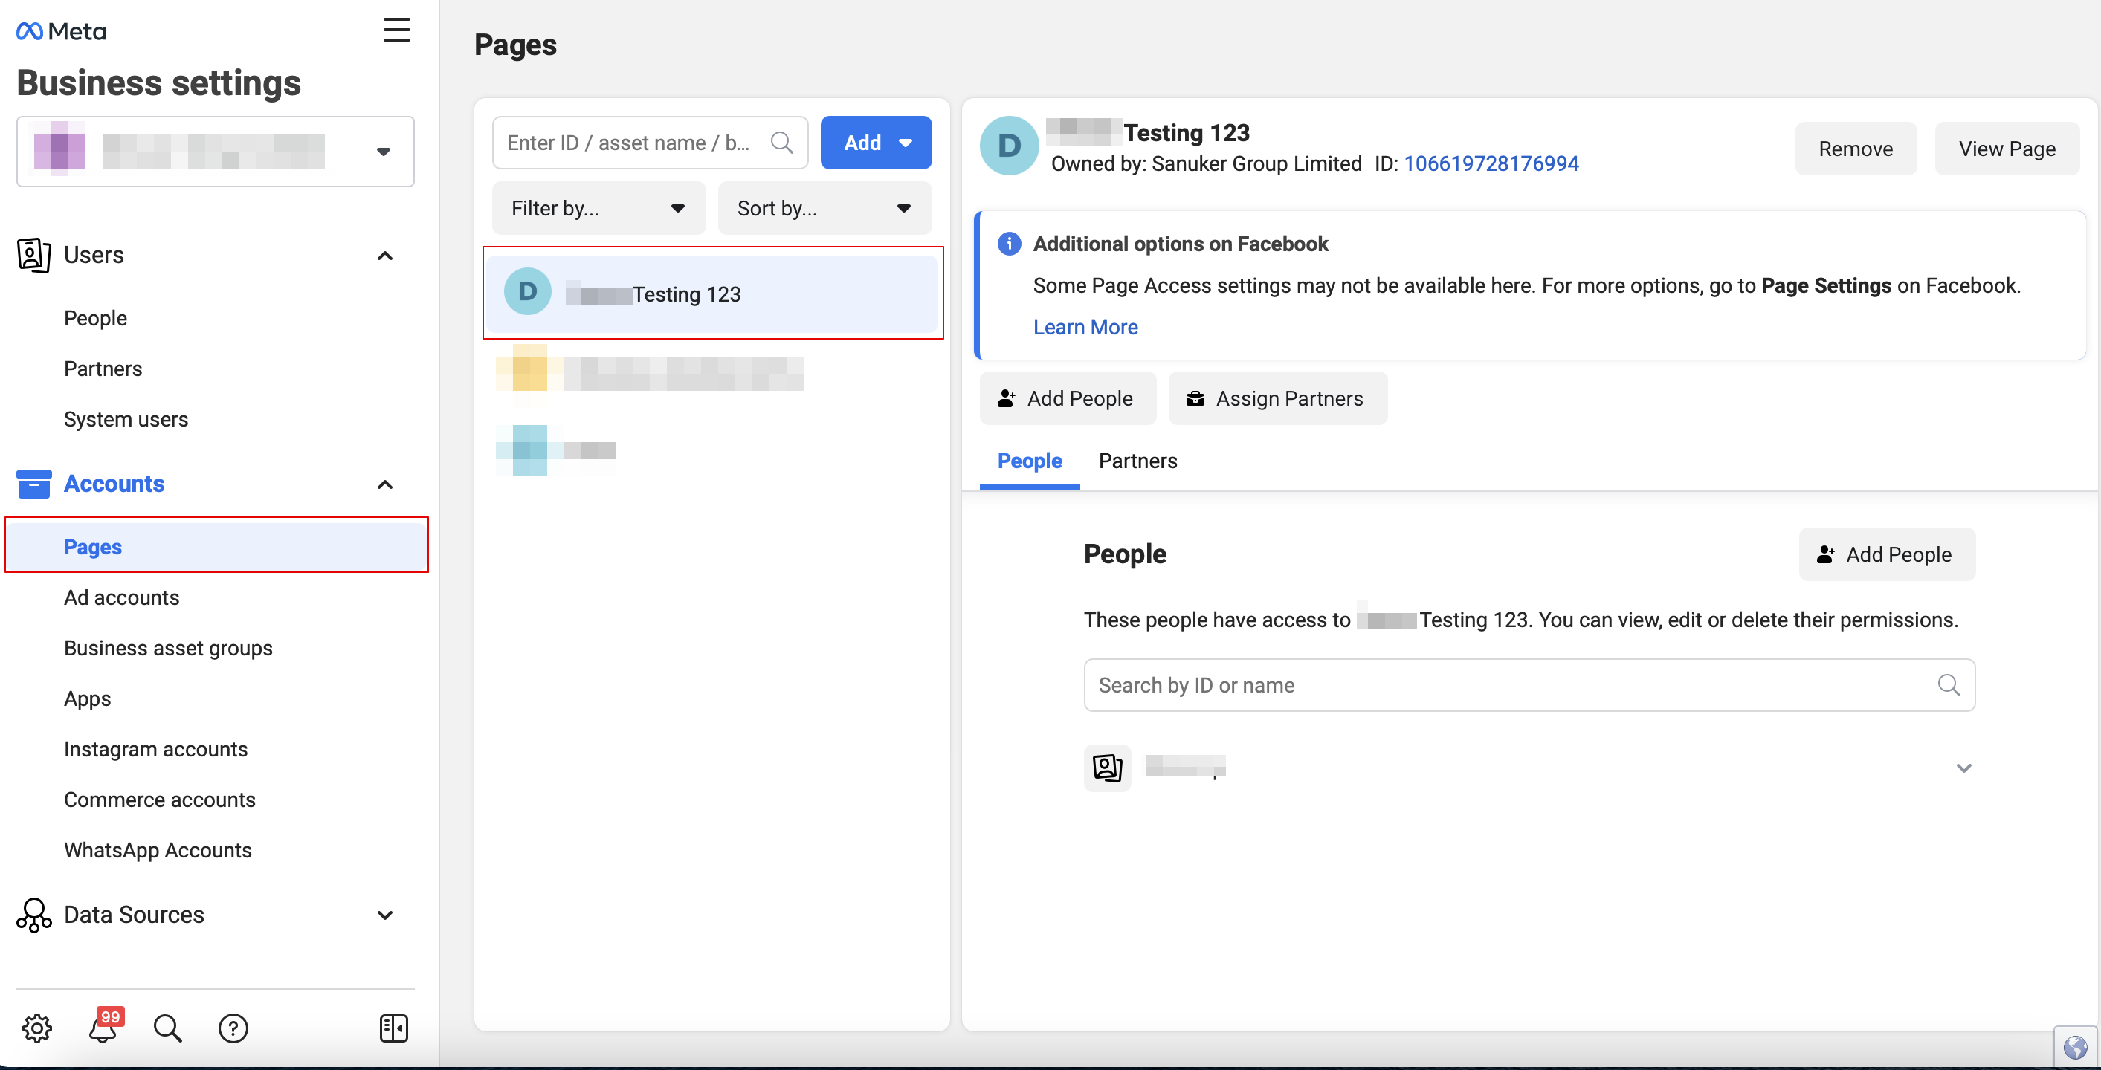Open the Sort by dropdown

coord(824,209)
